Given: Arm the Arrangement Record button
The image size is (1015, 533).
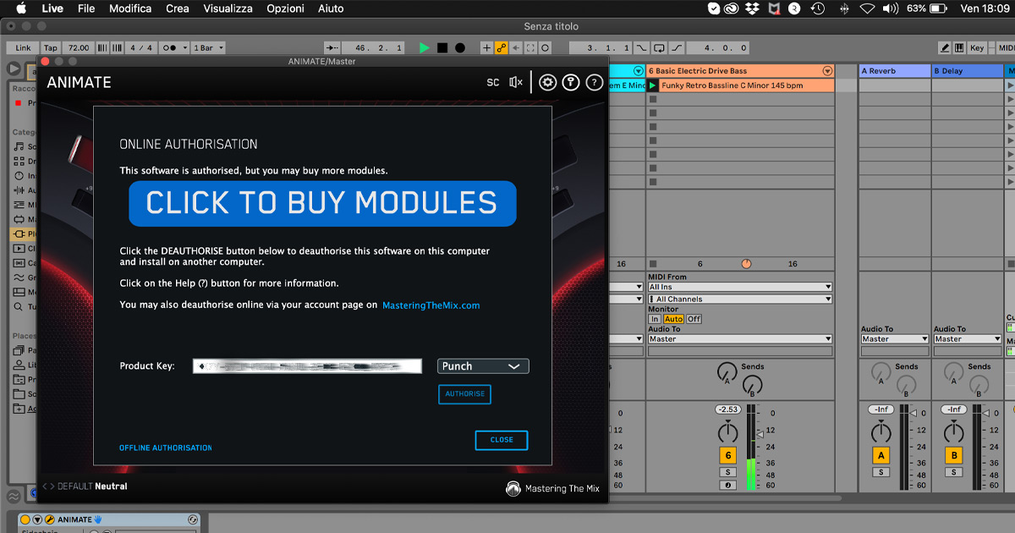Looking at the screenshot, I should (x=460, y=48).
